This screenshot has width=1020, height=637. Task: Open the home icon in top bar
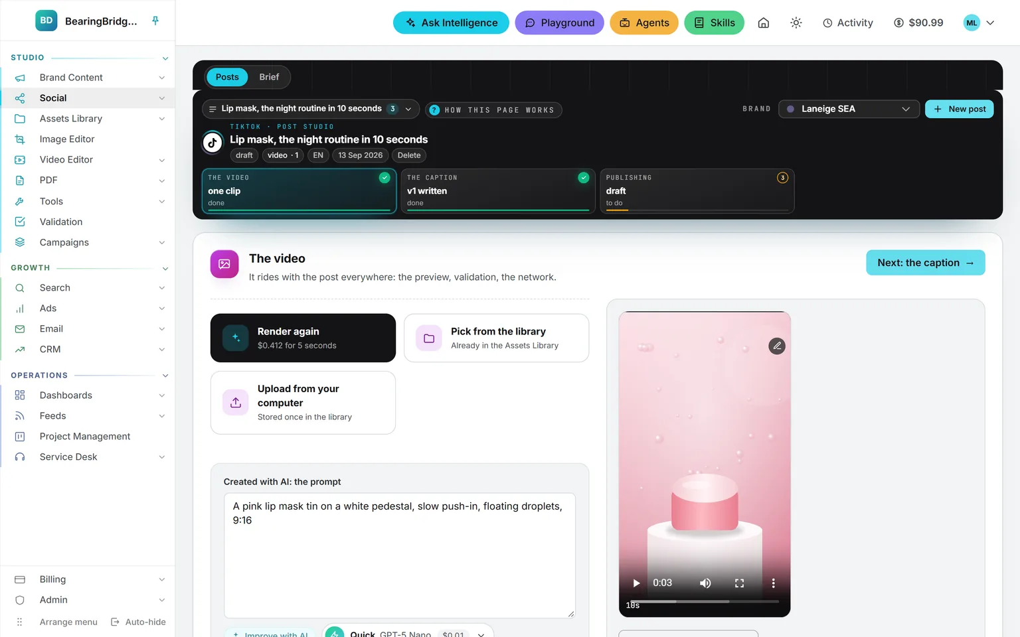coord(764,23)
